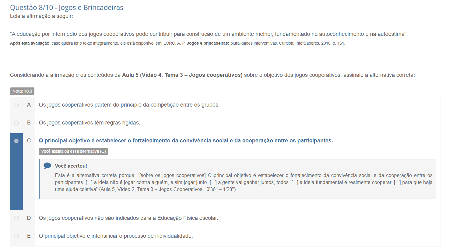Viewport: 453px width, 252px height.
Task: Choose answer text about competição entre os grupos
Action: tap(129, 105)
